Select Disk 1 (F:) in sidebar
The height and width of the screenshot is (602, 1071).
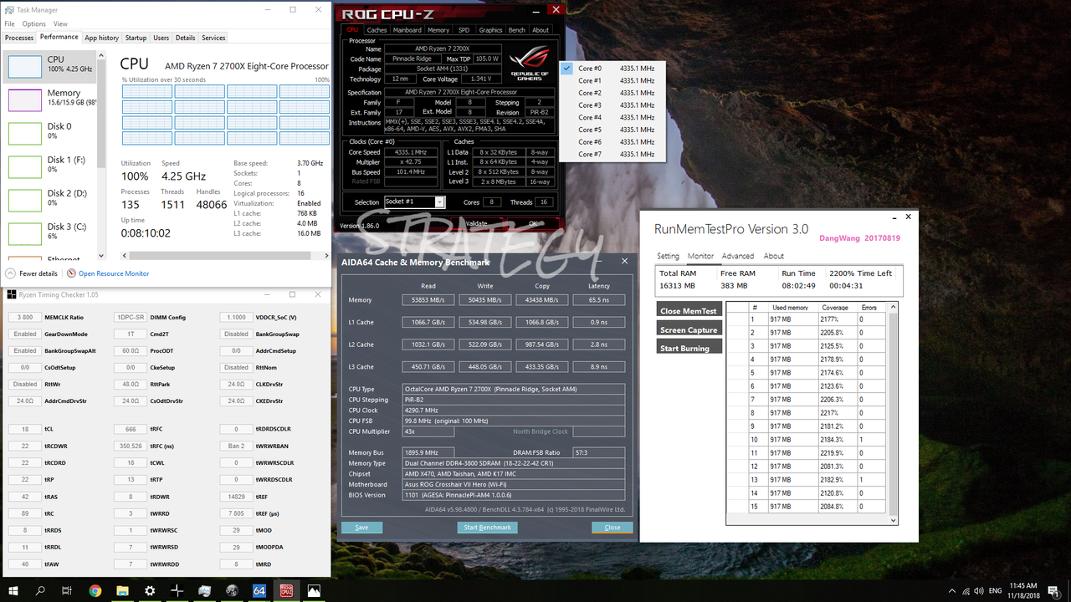click(50, 166)
